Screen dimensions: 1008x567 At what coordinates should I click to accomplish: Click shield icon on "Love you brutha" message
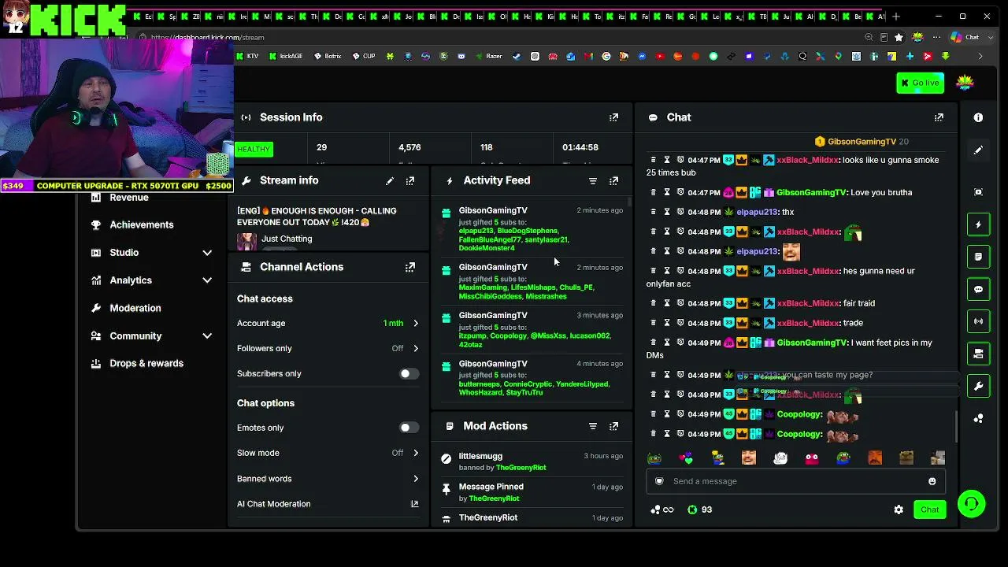point(680,192)
